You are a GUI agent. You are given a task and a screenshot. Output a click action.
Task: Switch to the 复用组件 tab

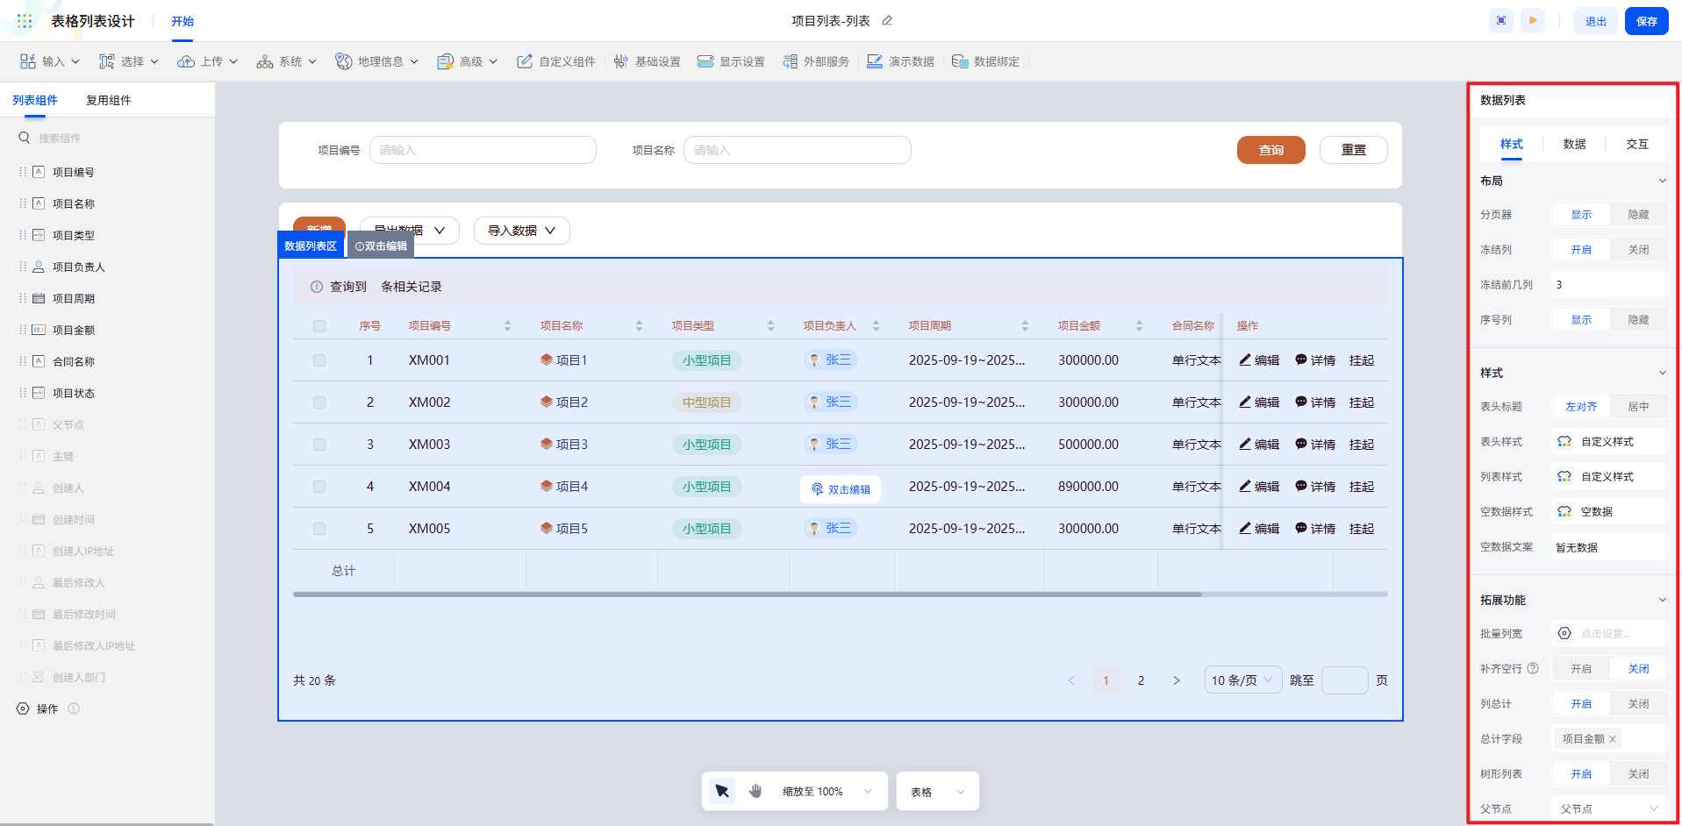coord(108,100)
